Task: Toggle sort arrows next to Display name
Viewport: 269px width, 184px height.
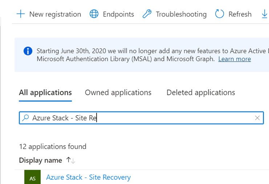Action: [71, 160]
